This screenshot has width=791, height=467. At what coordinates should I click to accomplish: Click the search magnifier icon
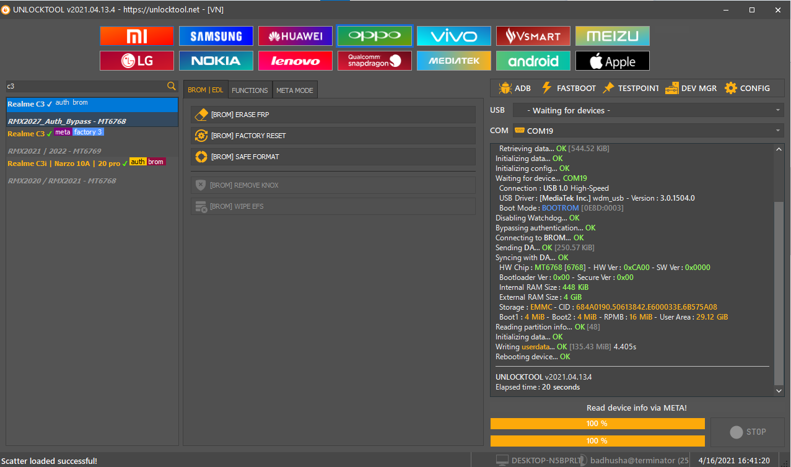[x=172, y=86]
